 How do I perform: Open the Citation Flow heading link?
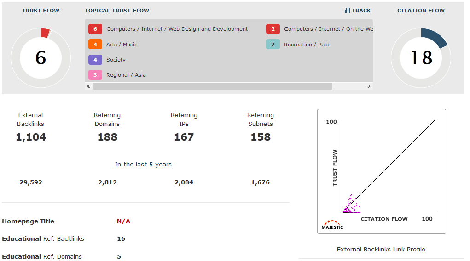tap(421, 11)
